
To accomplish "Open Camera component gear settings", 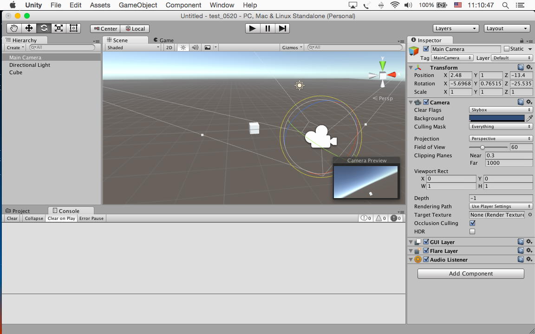I will (529, 102).
